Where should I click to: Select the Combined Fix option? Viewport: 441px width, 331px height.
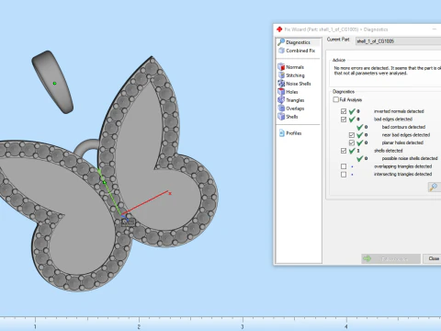tap(297, 51)
